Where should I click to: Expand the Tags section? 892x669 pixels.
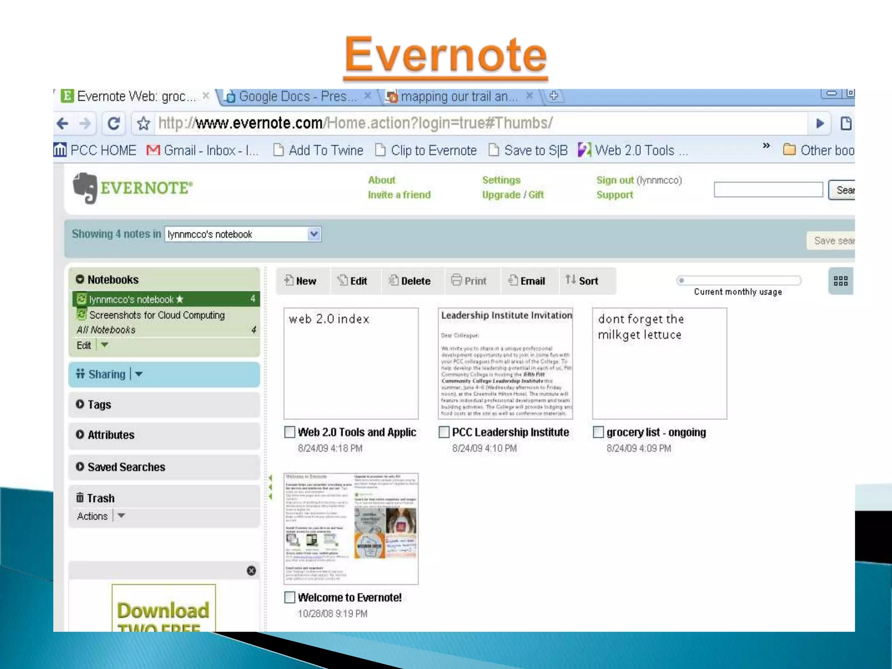(80, 404)
